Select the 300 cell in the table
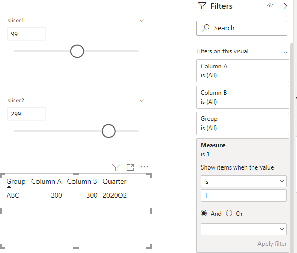 tap(92, 195)
